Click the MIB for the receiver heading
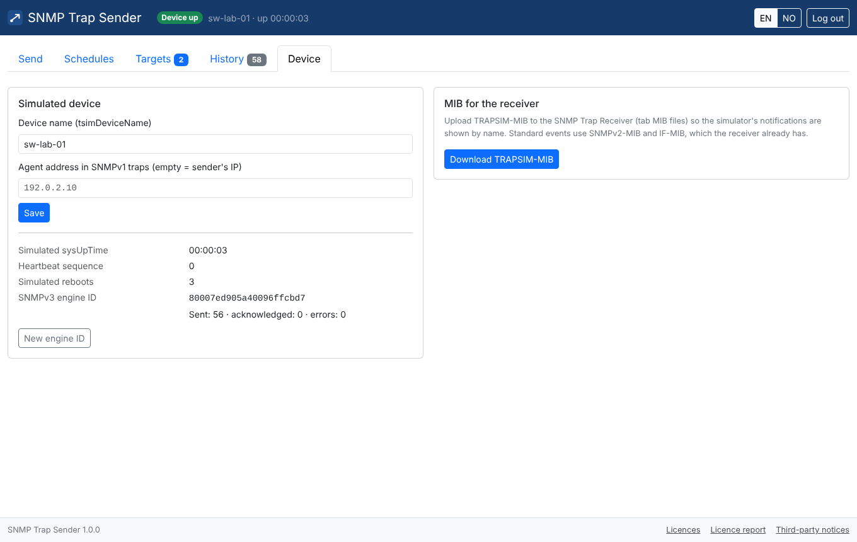The width and height of the screenshot is (857, 542). [492, 103]
